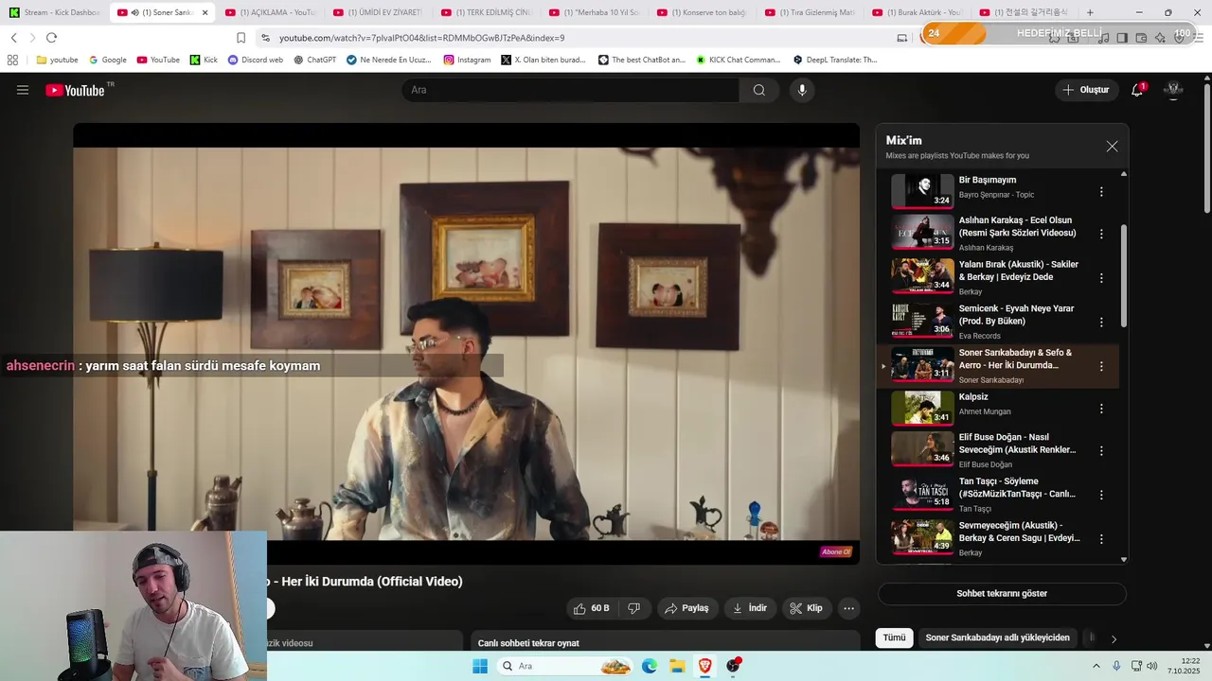Viewport: 1212px width, 681px height.
Task: Switch to ÜMİDİ EV ZİYARETİ tab
Action: tap(378, 12)
